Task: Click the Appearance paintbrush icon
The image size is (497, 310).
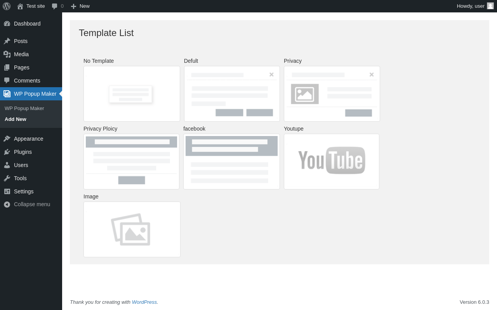Action: click(7, 139)
